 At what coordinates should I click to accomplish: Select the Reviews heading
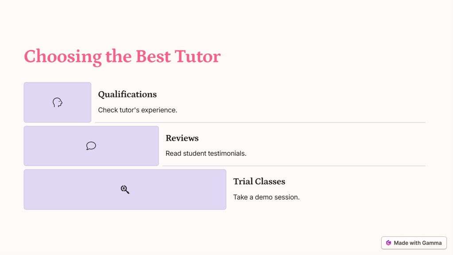tap(182, 138)
